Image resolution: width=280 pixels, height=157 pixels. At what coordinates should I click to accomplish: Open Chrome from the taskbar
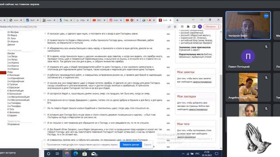[67, 154]
